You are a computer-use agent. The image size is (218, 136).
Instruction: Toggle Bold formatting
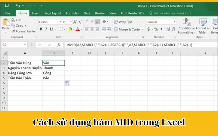(x=41, y=29)
